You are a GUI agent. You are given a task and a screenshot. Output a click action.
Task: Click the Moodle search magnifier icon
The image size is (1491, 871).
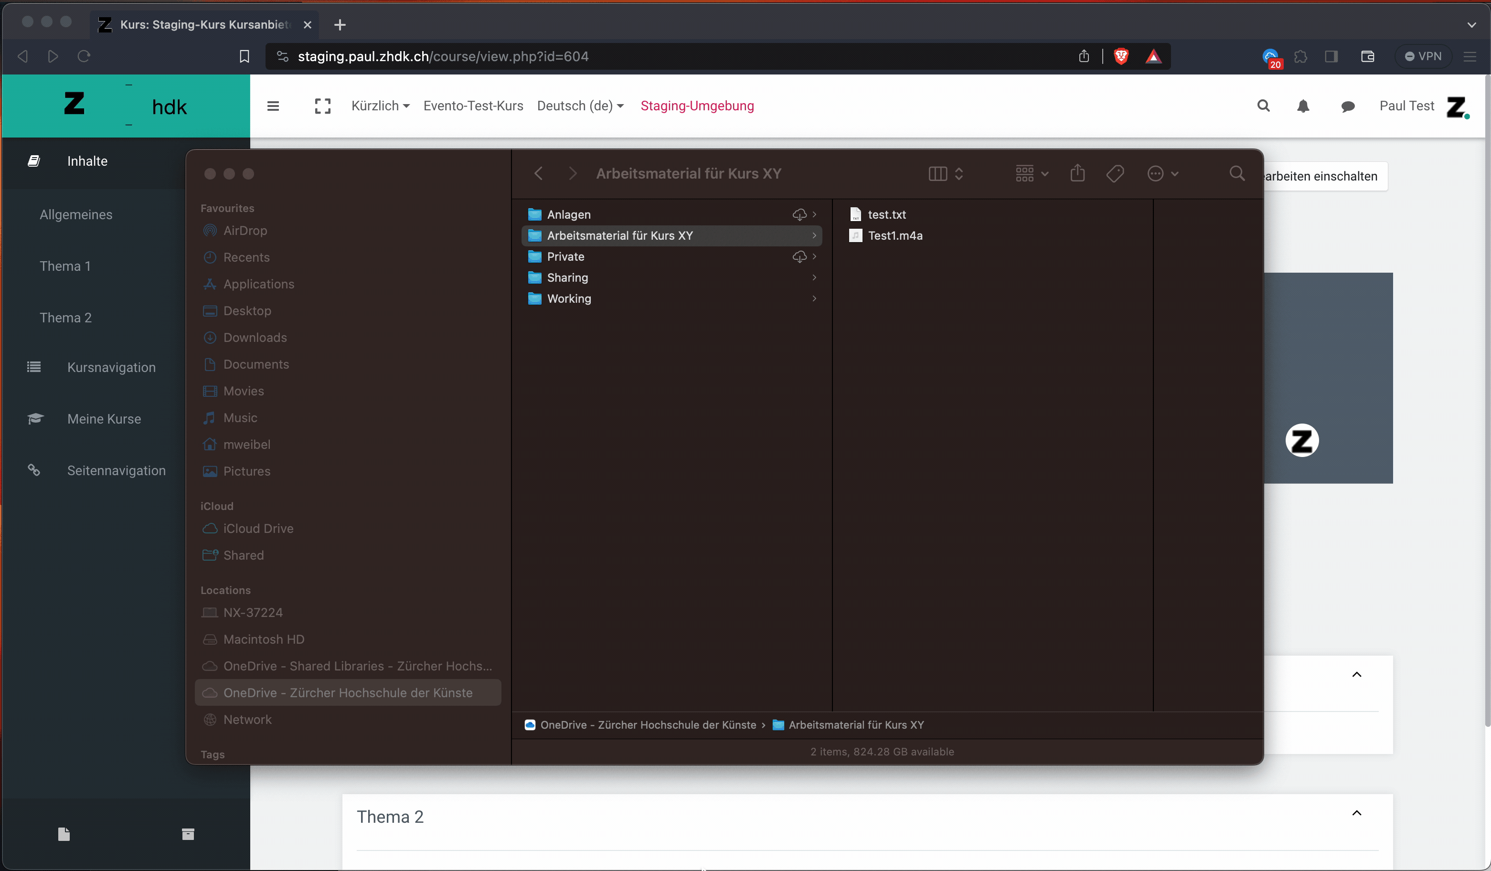pyautogui.click(x=1263, y=106)
